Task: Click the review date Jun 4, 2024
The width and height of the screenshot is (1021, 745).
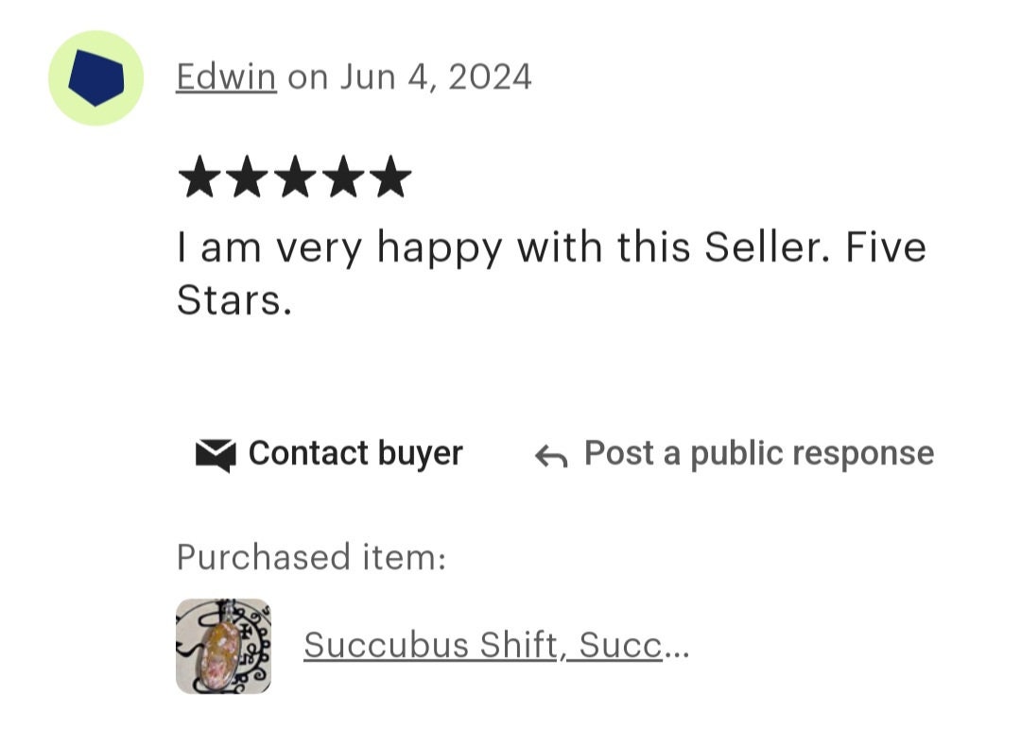Action: point(435,76)
